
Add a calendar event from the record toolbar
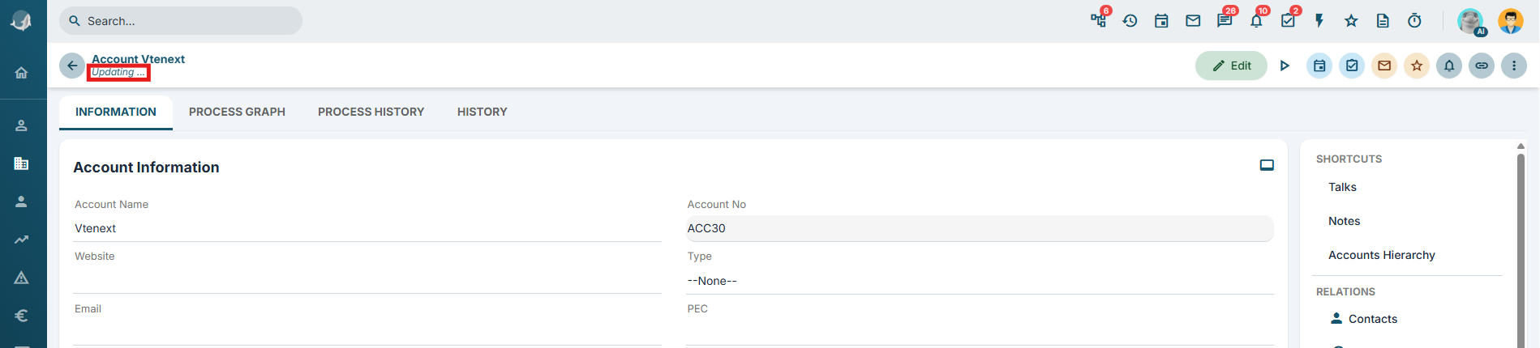(1319, 66)
